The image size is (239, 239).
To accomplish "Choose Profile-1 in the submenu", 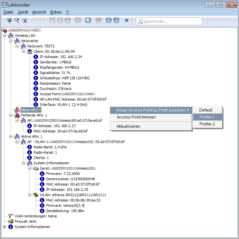I will (207, 117).
